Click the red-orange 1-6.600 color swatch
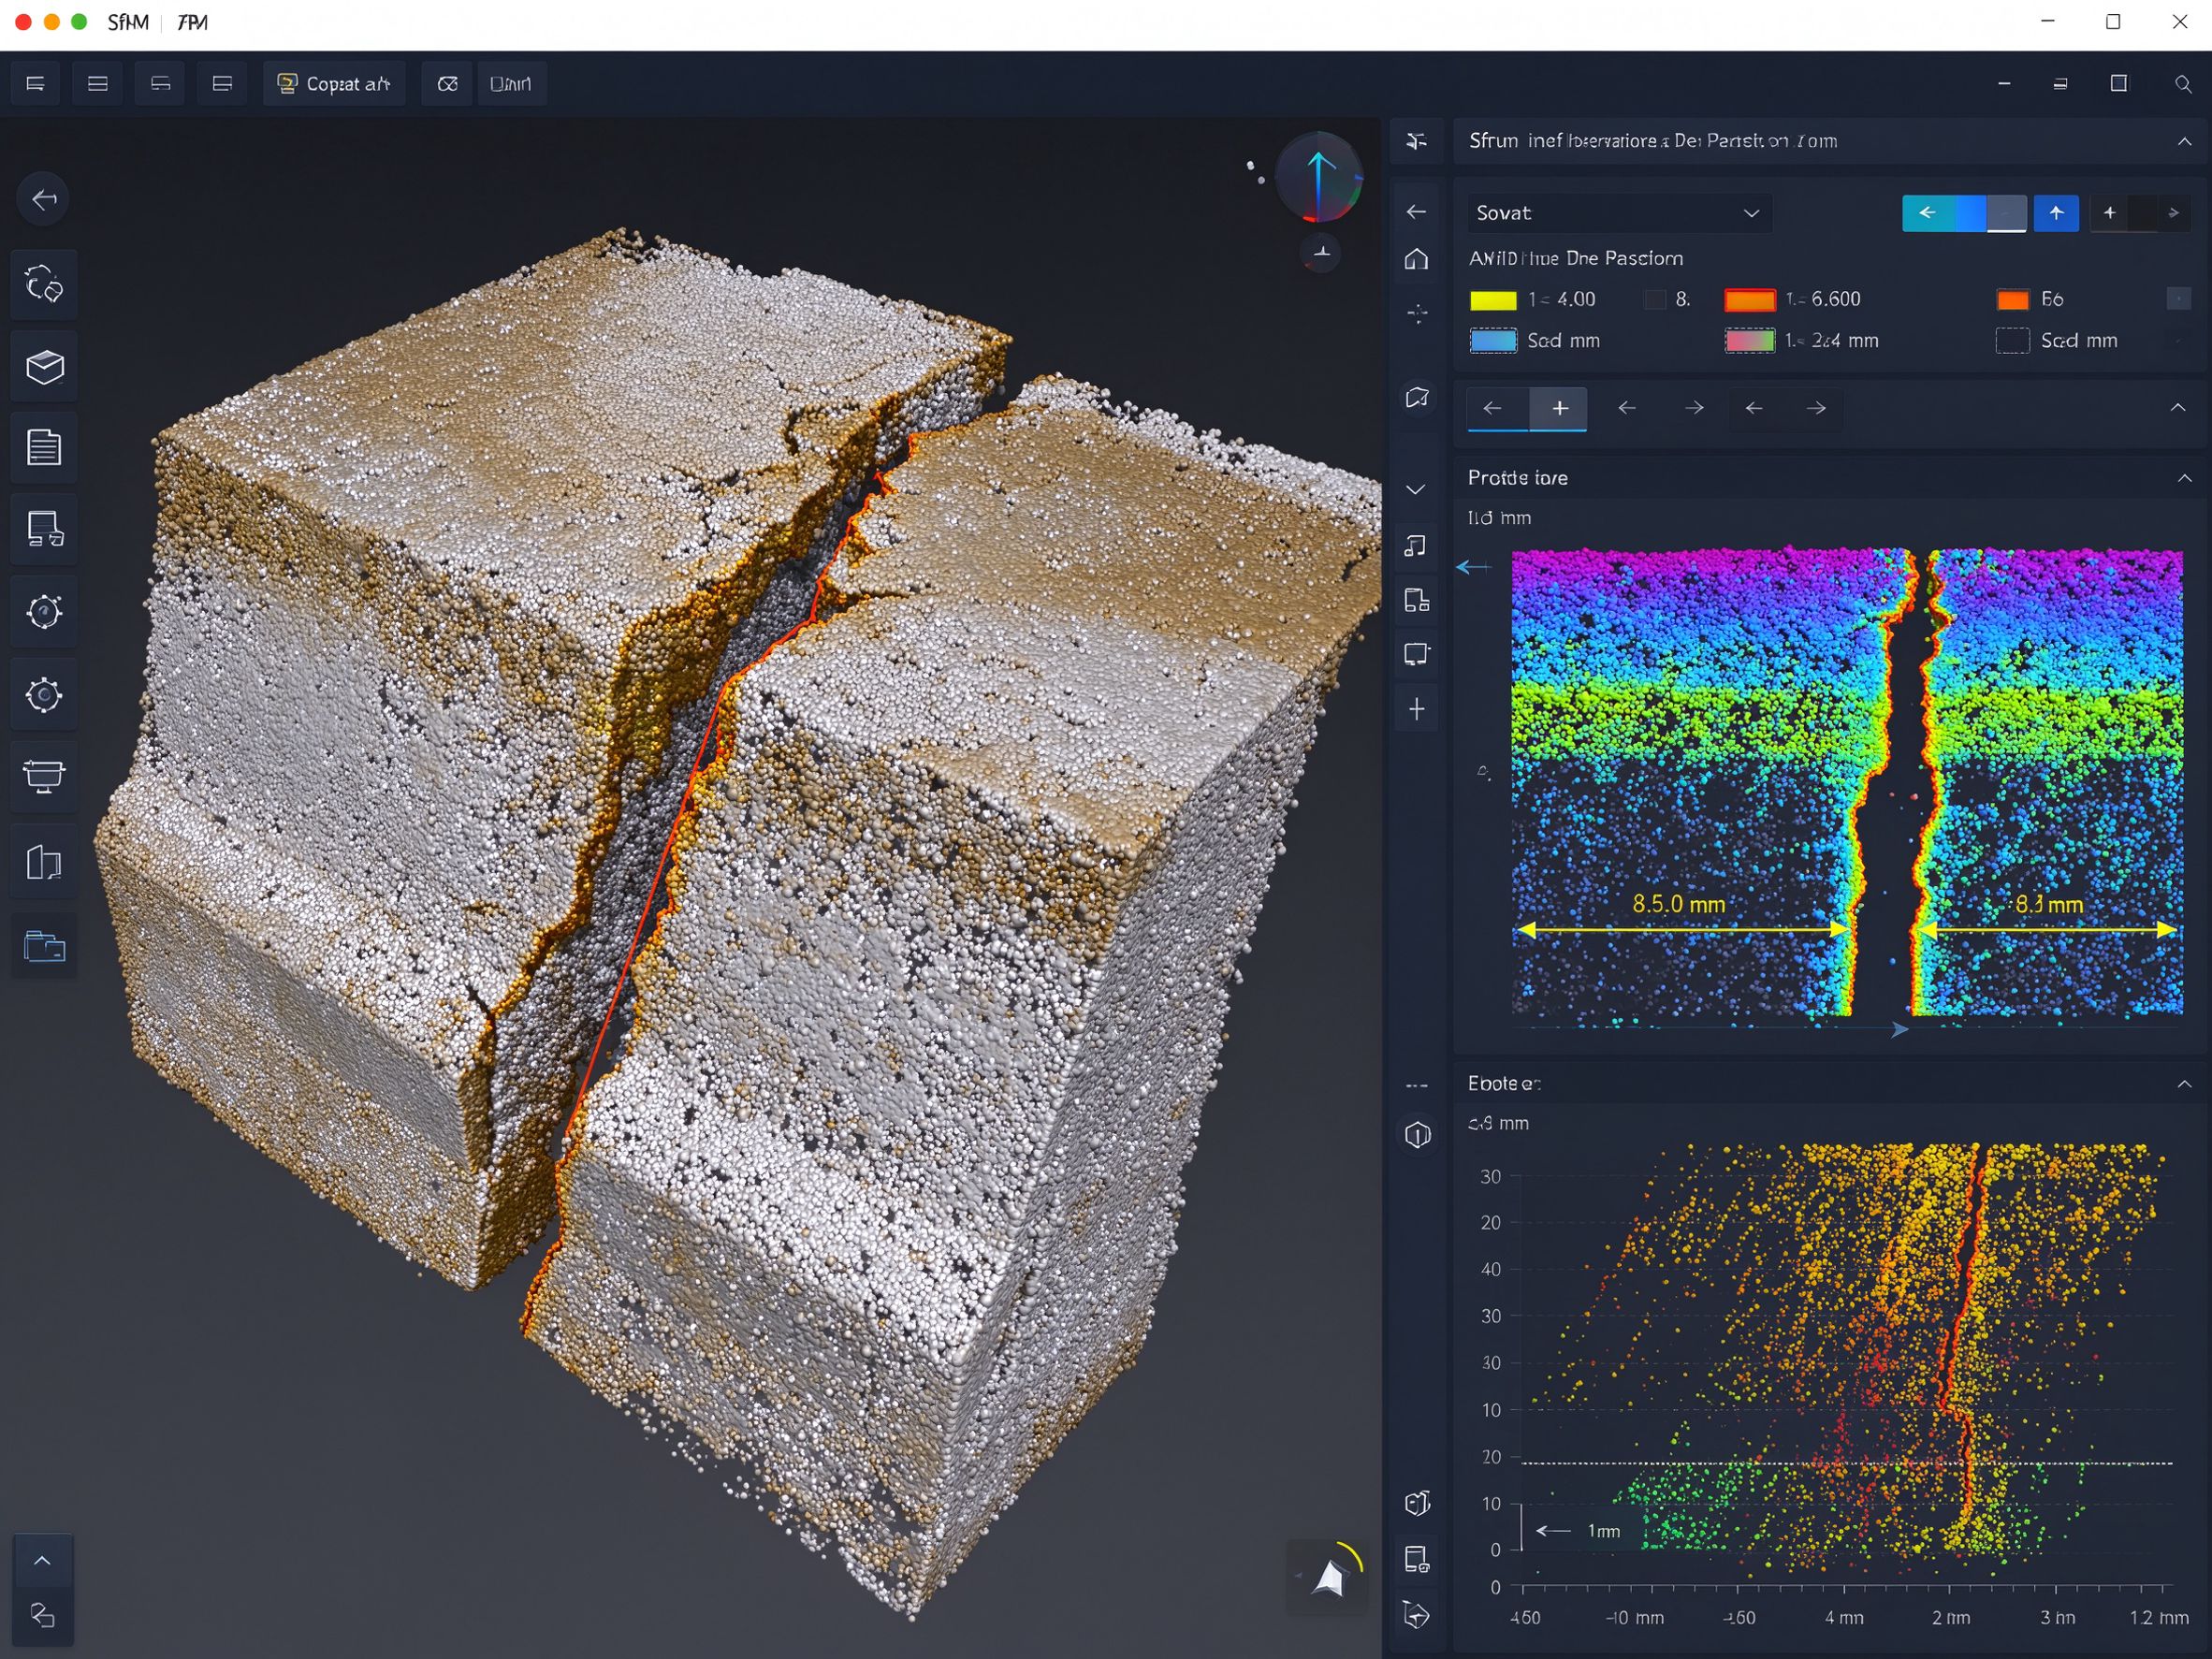2212x1659 pixels. click(x=1750, y=300)
